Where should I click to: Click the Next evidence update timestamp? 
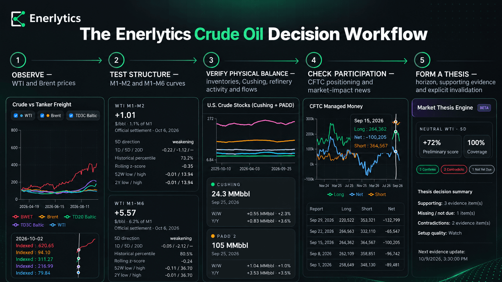coord(443,259)
